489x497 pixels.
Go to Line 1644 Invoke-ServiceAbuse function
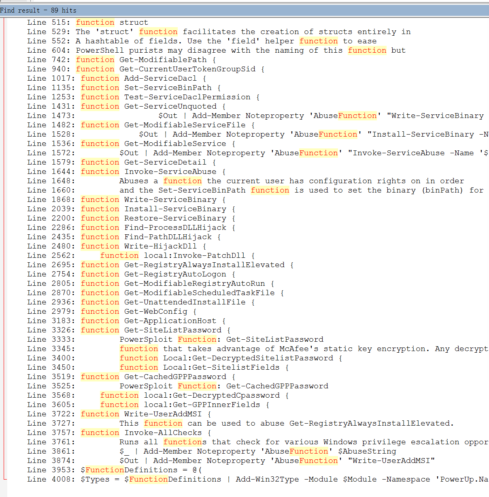pos(126,171)
